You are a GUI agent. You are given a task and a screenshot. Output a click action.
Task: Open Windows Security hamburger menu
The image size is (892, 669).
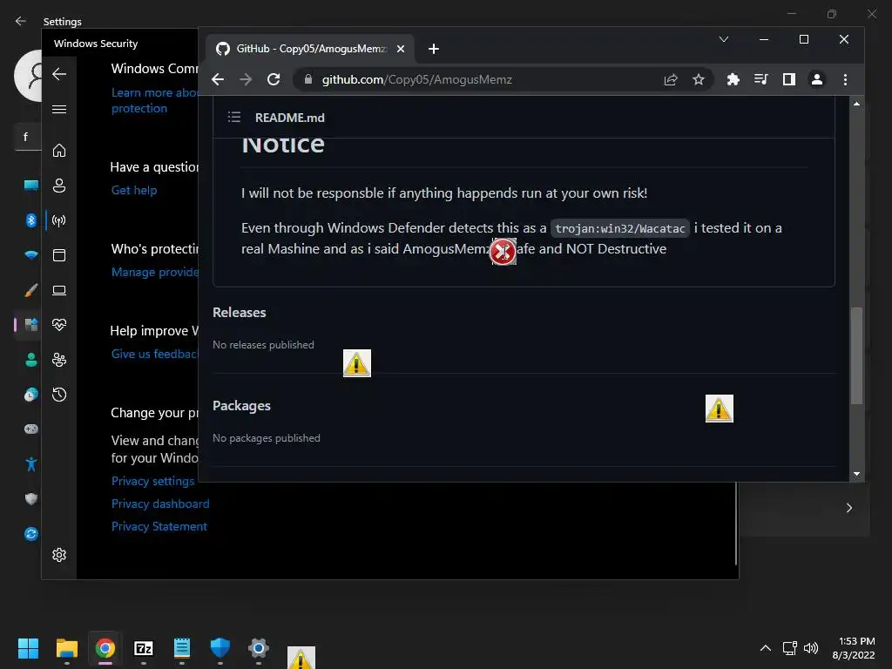click(59, 109)
